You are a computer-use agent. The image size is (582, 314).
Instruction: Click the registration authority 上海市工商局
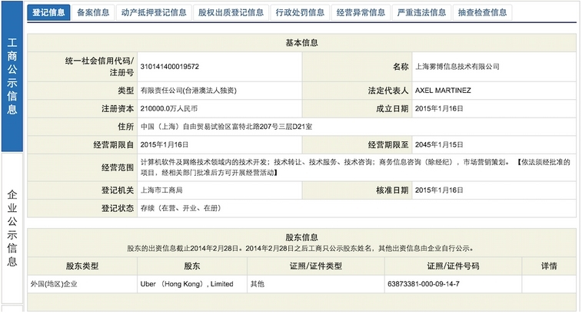point(161,190)
